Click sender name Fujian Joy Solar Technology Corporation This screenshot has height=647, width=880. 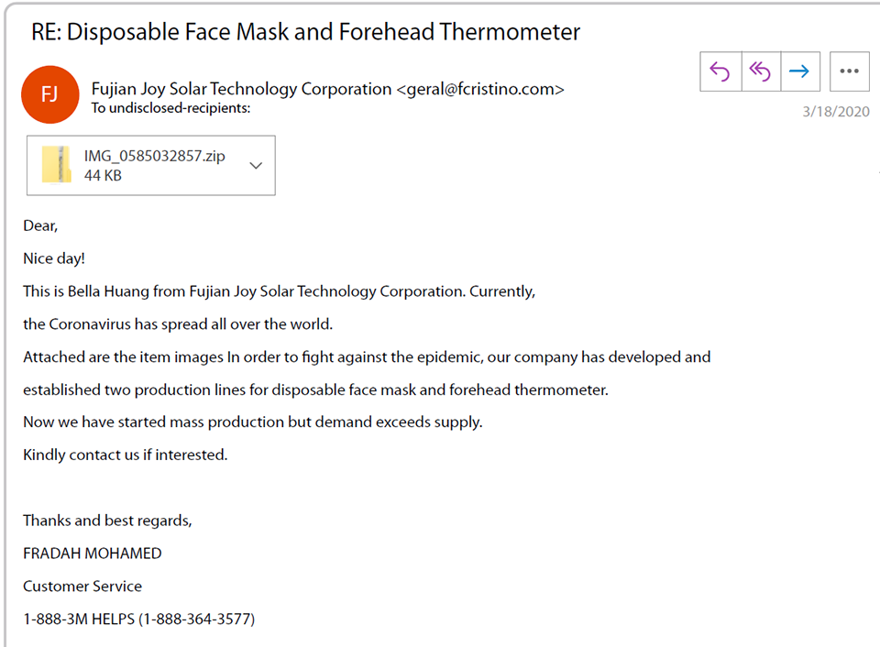tap(241, 89)
